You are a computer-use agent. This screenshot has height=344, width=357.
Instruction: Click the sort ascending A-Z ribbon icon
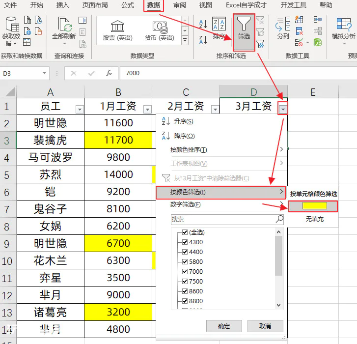[x=203, y=24]
